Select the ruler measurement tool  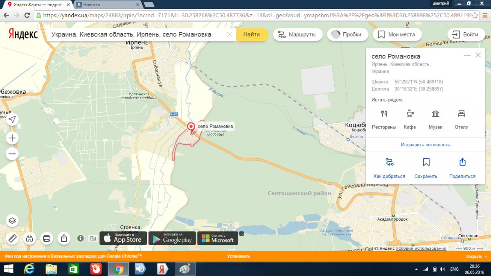12,238
